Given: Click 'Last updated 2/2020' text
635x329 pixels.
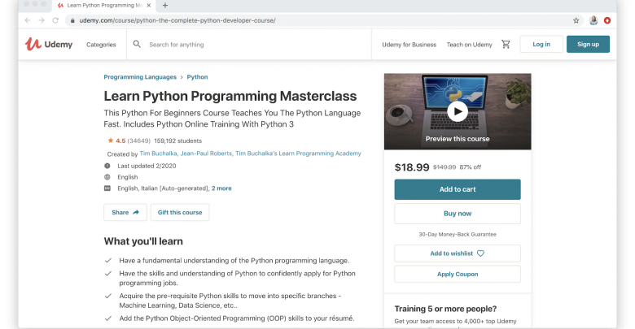Looking at the screenshot, I should 147,166.
